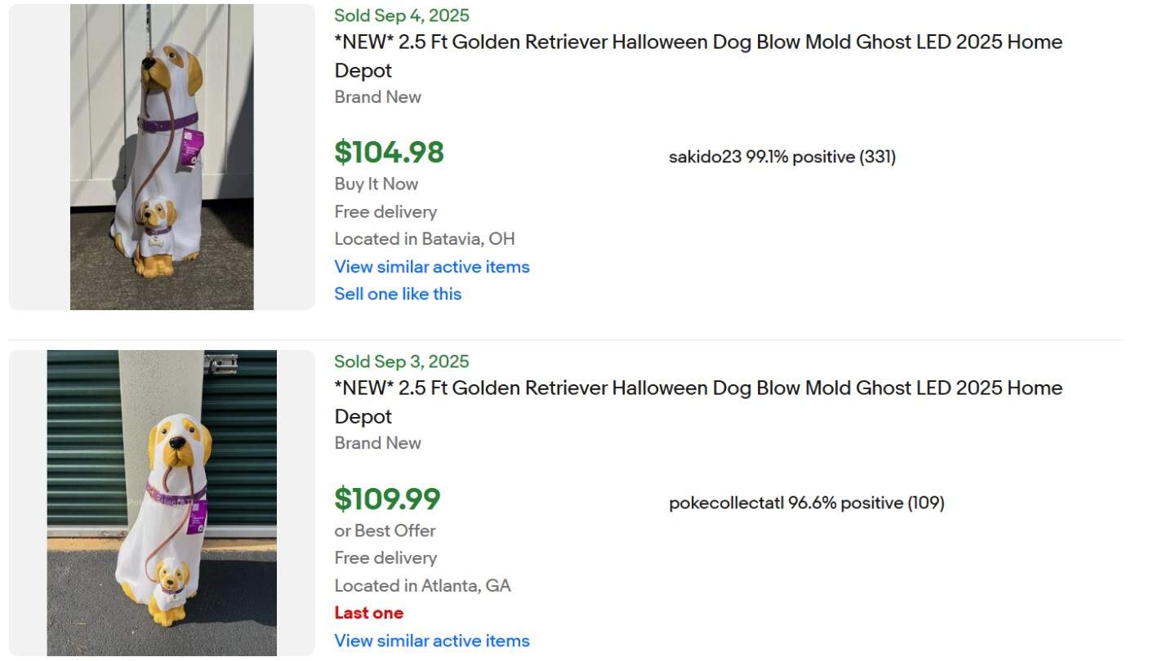Image resolution: width=1176 pixels, height=661 pixels.
Task: Click 'or Best Offer' on the second listing
Action: point(385,530)
